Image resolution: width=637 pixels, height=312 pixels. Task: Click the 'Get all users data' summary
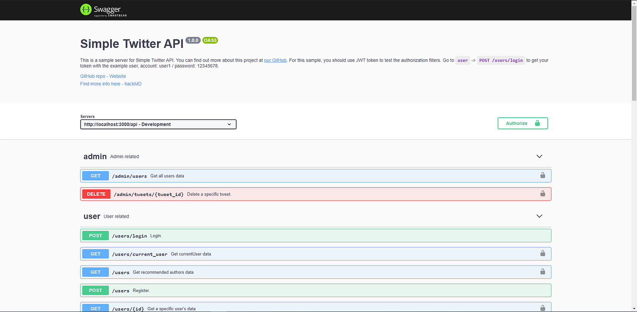point(167,176)
